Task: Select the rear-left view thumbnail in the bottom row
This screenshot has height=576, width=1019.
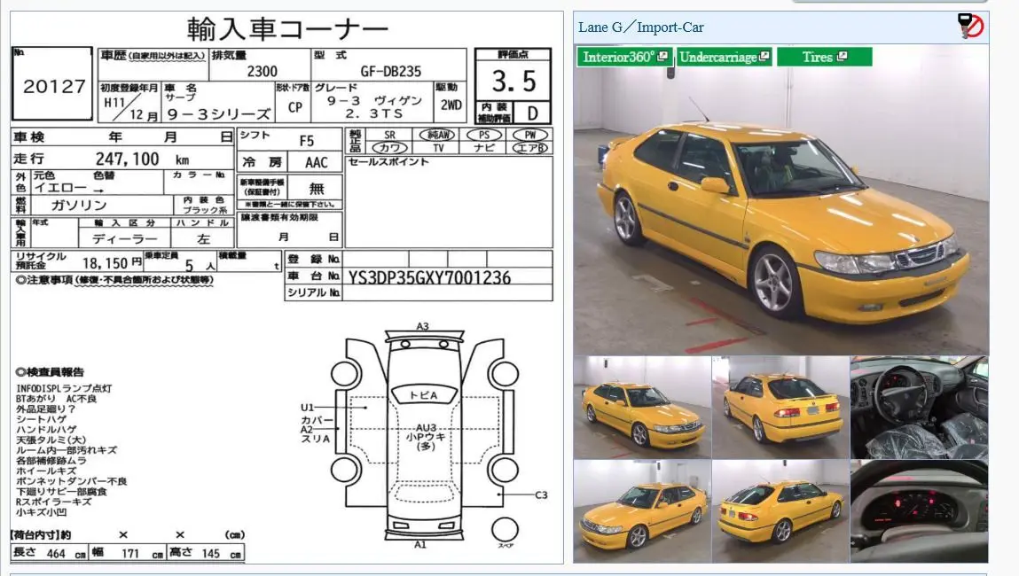Action: pyautogui.click(x=780, y=511)
